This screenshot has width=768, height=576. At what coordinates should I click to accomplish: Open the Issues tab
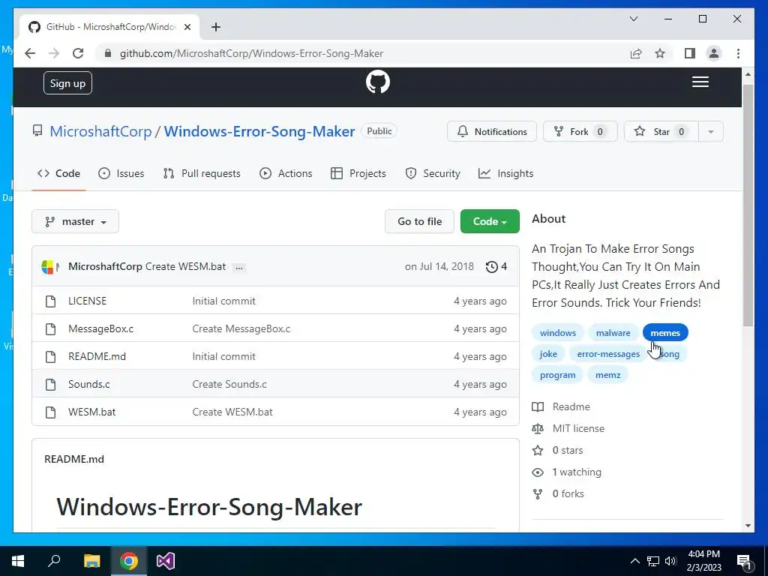pyautogui.click(x=121, y=173)
